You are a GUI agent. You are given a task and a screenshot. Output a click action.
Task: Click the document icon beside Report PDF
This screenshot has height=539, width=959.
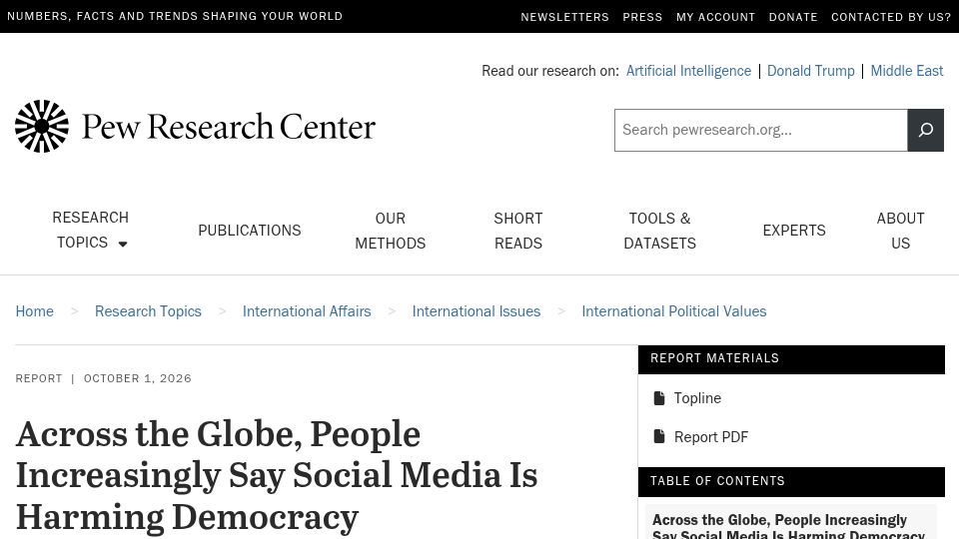point(658,436)
